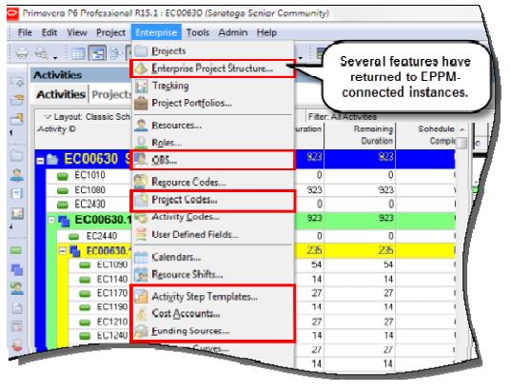Open the Resources sidebar icon

coord(16,175)
